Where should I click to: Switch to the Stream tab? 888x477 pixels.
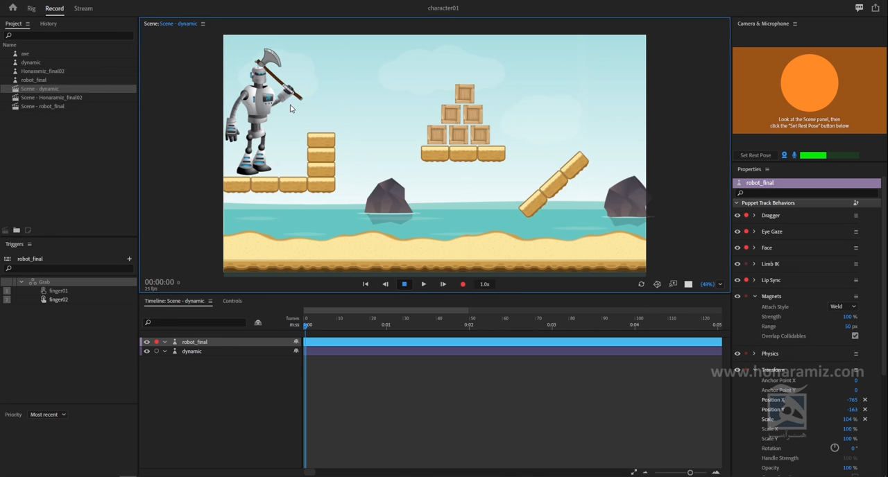click(83, 8)
